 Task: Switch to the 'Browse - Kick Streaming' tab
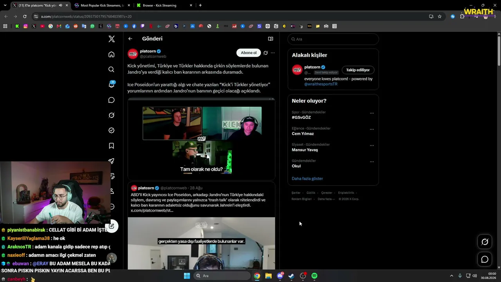tap(164, 5)
